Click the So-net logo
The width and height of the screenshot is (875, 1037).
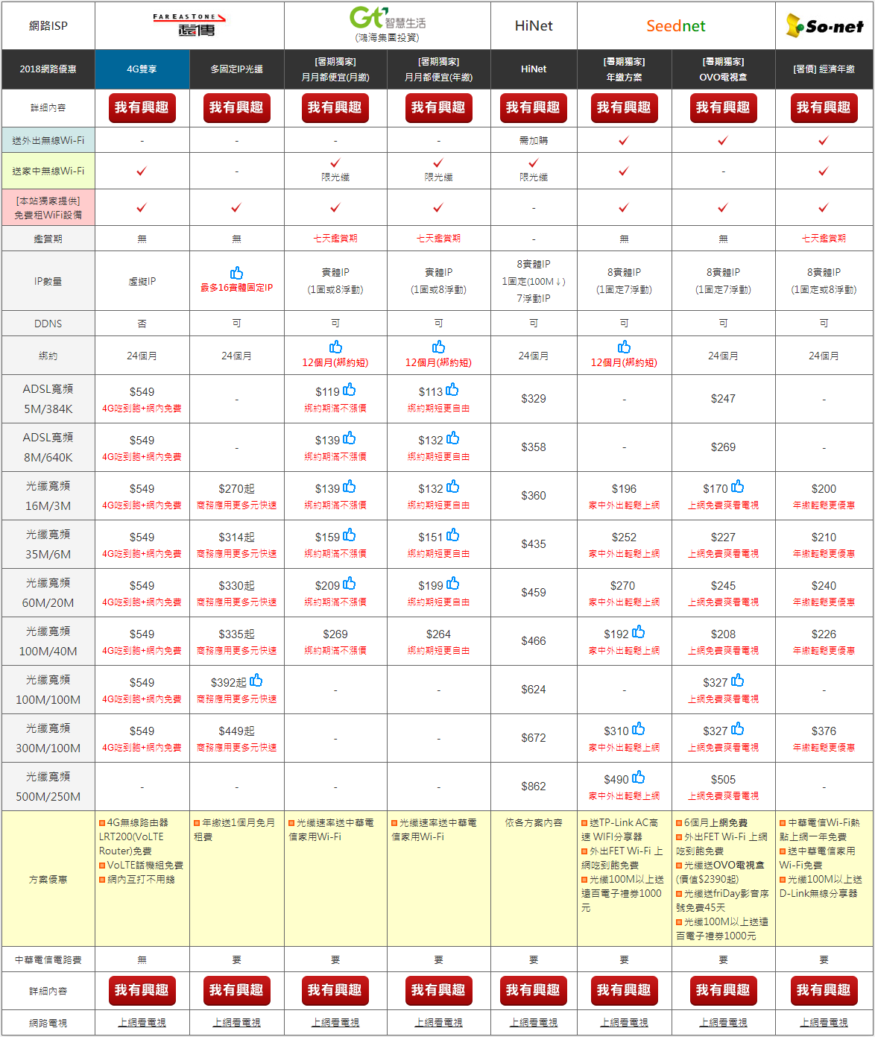click(x=824, y=26)
